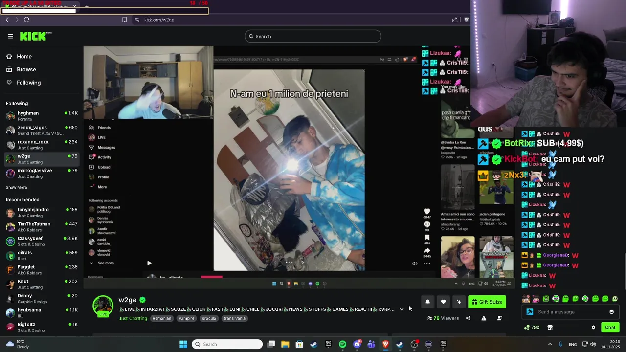Open recommended channel TimTheTatman

pos(42,226)
